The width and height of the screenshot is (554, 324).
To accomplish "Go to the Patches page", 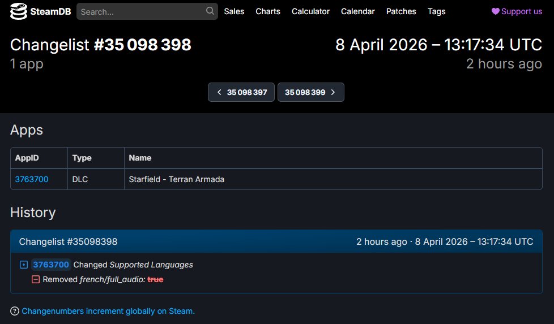I will tap(401, 11).
